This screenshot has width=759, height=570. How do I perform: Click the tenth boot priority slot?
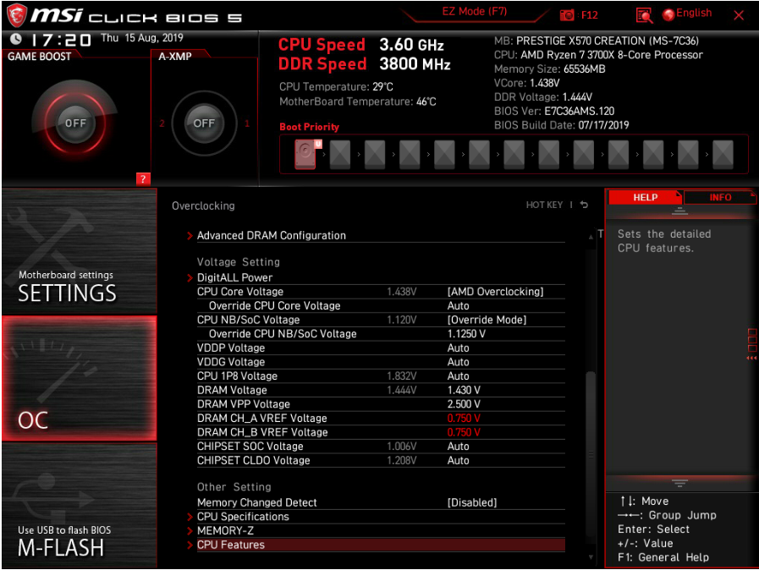[619, 155]
